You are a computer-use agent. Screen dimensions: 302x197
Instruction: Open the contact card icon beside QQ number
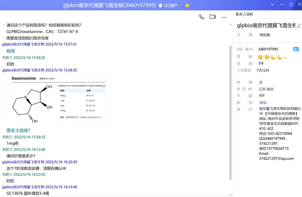[296, 49]
